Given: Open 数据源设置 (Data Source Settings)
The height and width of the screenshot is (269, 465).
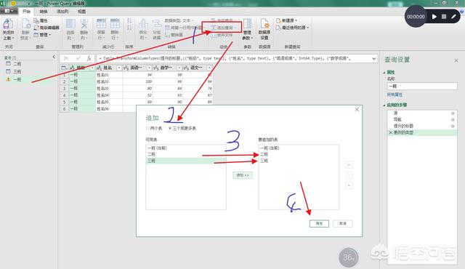Looking at the screenshot, I should pyautogui.click(x=264, y=29).
